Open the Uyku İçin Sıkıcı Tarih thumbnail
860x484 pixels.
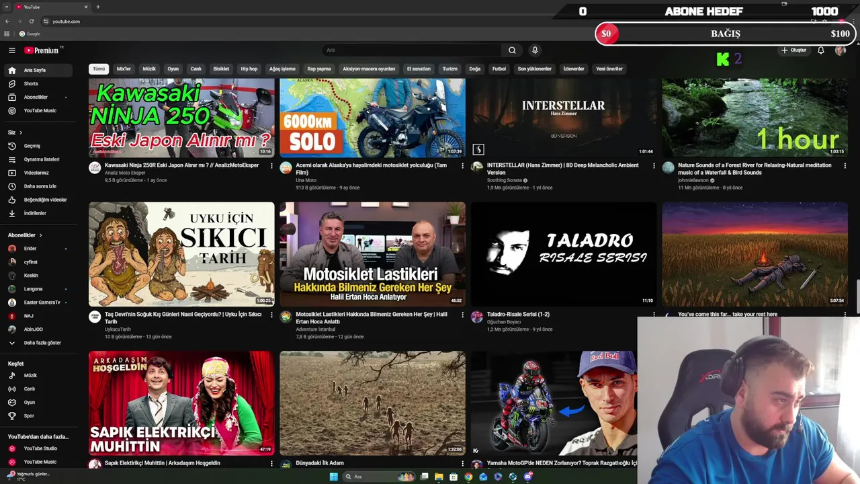(x=181, y=254)
